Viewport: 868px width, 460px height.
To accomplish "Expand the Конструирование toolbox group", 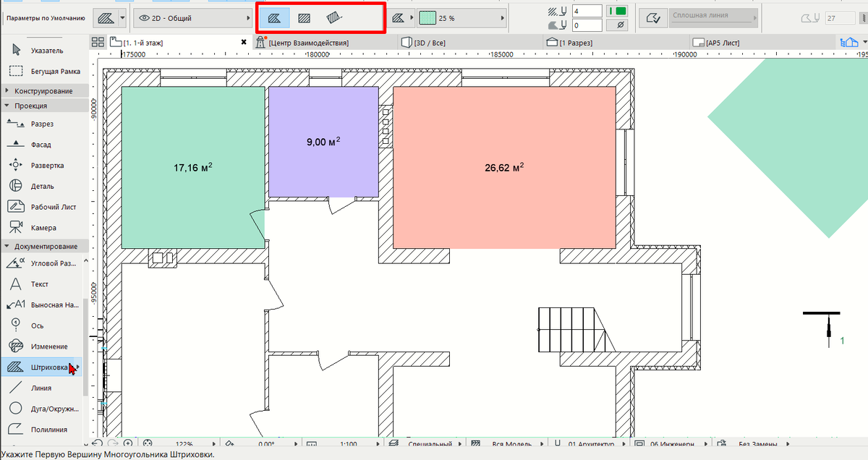I will pos(45,90).
